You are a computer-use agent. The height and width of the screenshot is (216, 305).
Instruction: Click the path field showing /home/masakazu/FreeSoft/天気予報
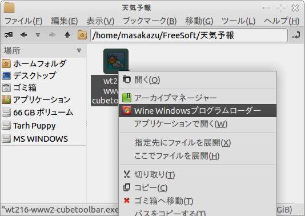[x=189, y=35]
